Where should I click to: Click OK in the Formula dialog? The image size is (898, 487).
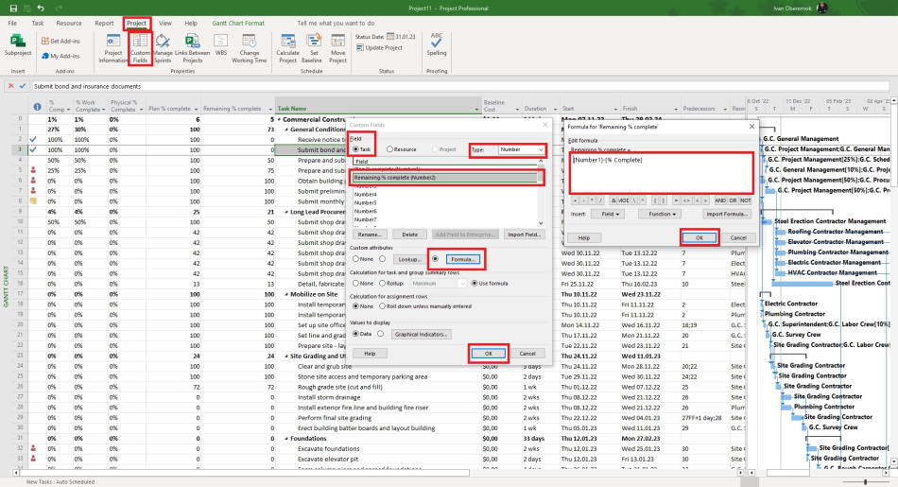click(699, 237)
